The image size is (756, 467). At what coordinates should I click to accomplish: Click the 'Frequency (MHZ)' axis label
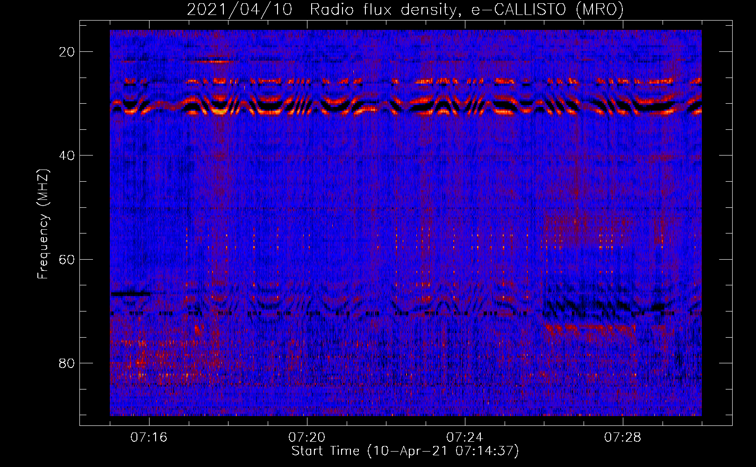pyautogui.click(x=43, y=224)
